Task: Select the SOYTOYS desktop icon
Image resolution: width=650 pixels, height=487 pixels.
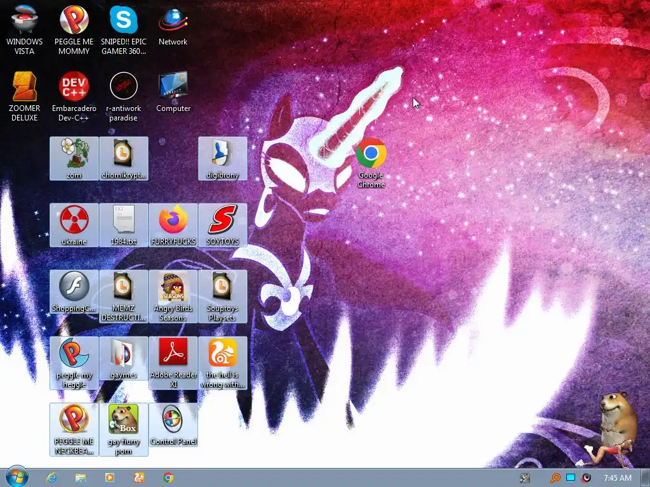Action: [223, 225]
